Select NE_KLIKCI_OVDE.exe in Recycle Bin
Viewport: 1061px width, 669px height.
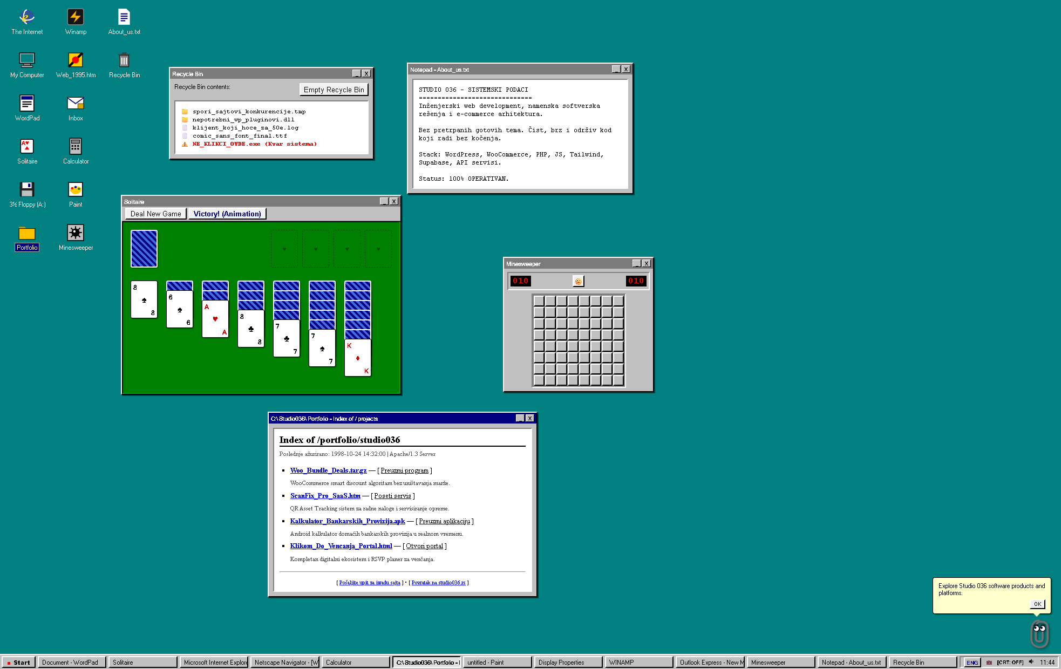pos(254,144)
